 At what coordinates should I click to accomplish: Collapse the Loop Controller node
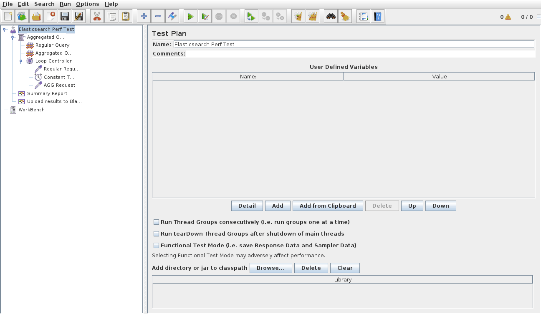point(20,61)
